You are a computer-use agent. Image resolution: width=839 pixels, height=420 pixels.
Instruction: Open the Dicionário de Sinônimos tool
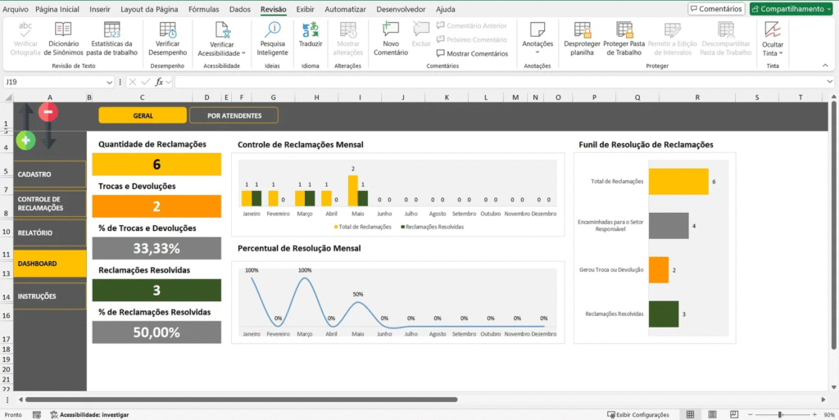point(64,38)
